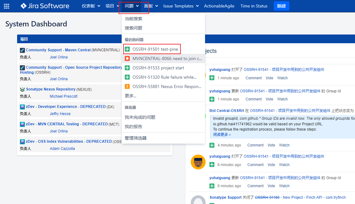Open zDev - OSS Index Vulnerabilities link

tap(69, 141)
